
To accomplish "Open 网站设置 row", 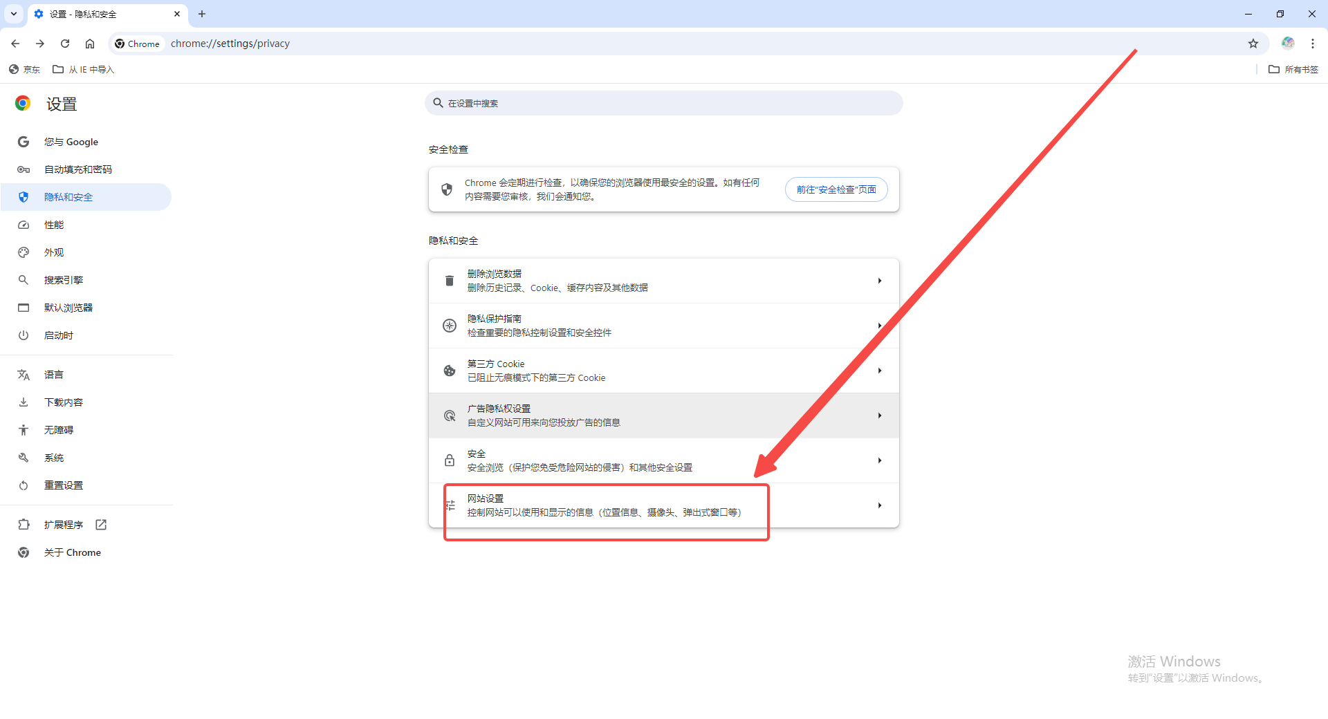I will (x=664, y=505).
